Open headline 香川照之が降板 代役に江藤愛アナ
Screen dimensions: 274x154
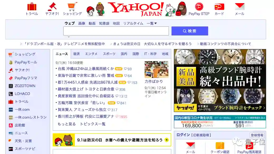86,116
